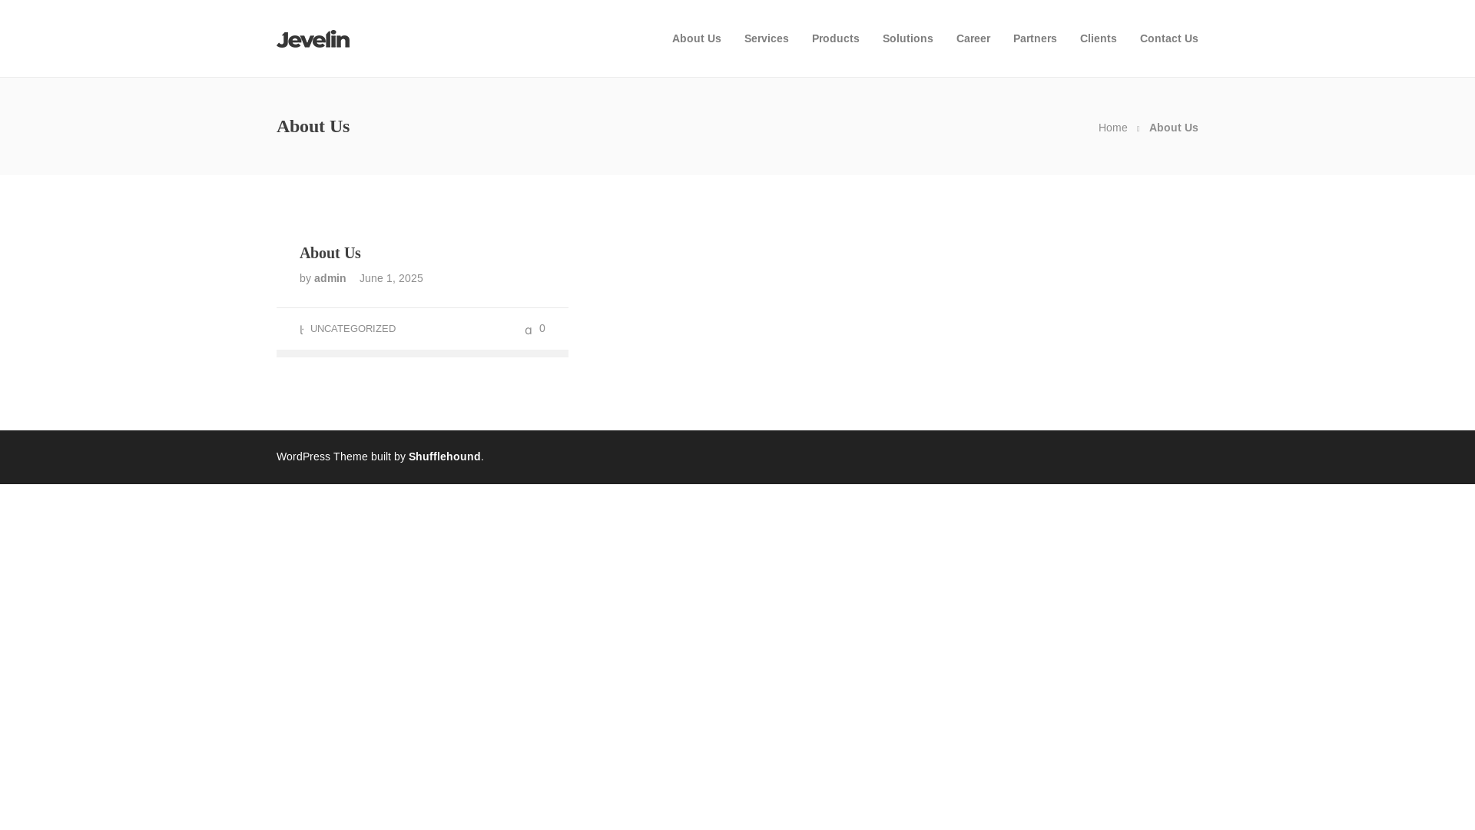Go to Contact Us

[1168, 38]
